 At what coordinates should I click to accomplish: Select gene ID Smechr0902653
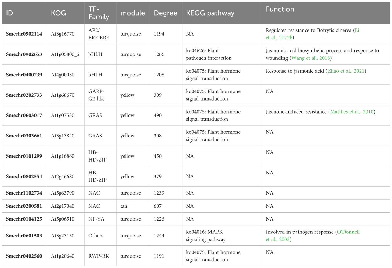pos(24,54)
